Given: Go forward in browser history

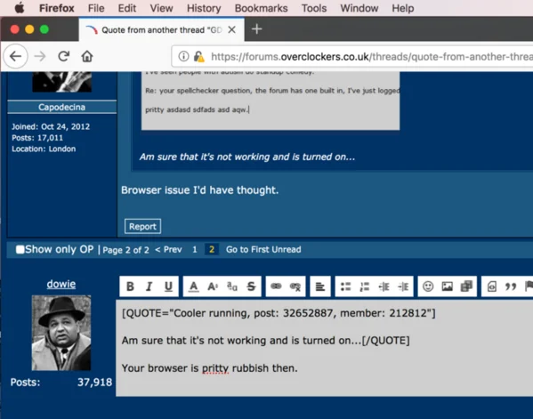Looking at the screenshot, I should [x=40, y=56].
